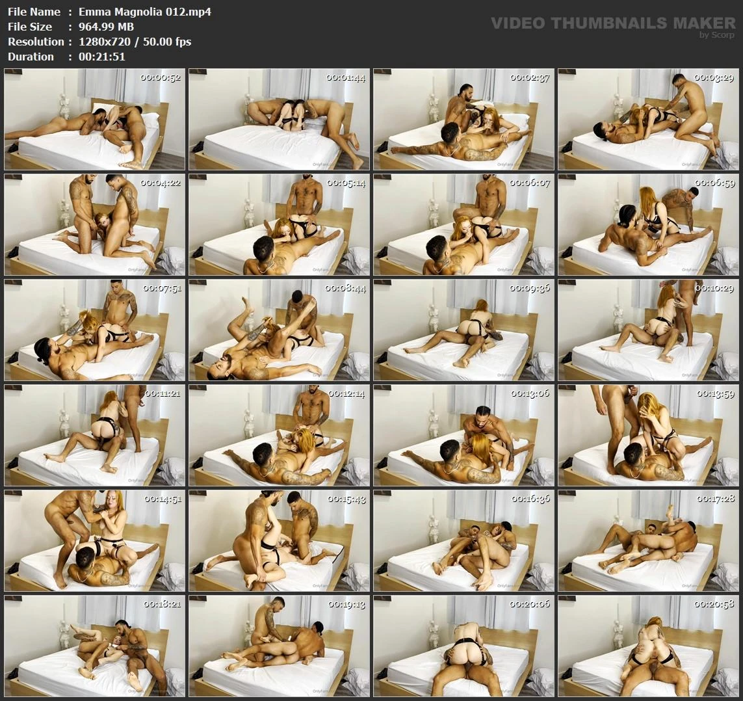Screen dimensions: 743x701
Task: Click the last thumbnail at 00:20:58
Action: [x=648, y=646]
